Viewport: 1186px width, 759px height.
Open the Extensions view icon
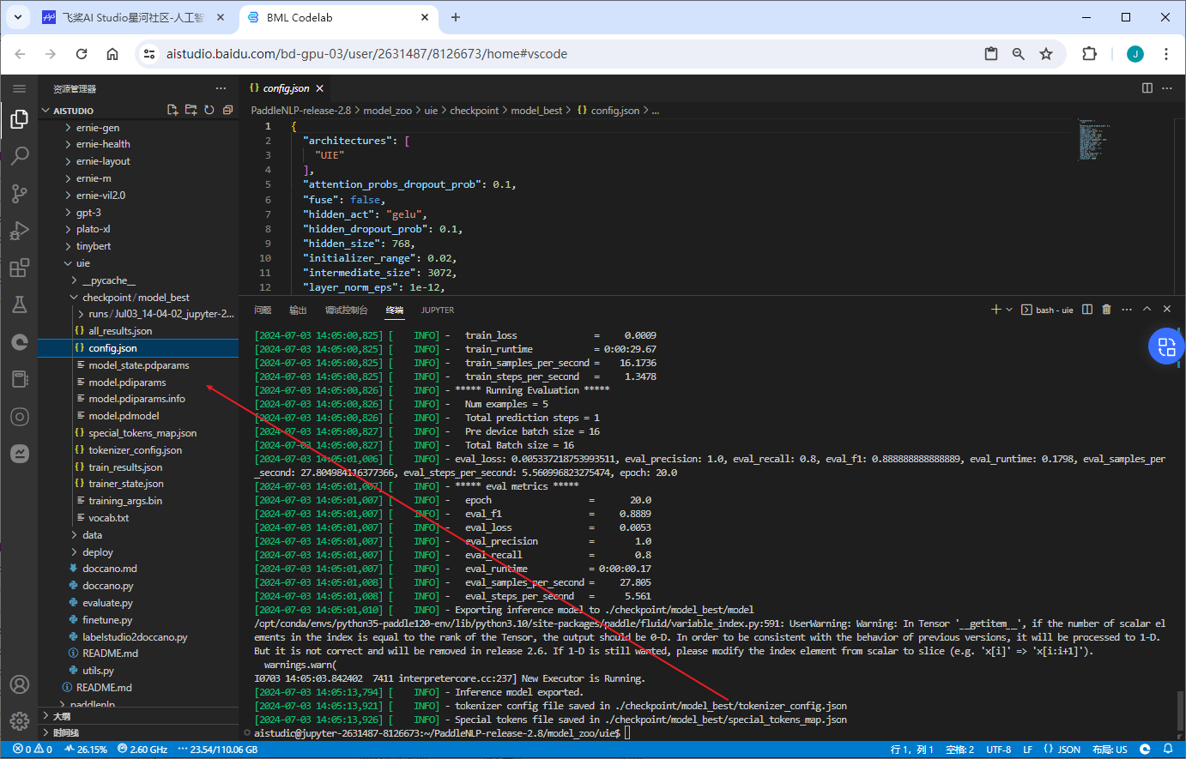19,268
